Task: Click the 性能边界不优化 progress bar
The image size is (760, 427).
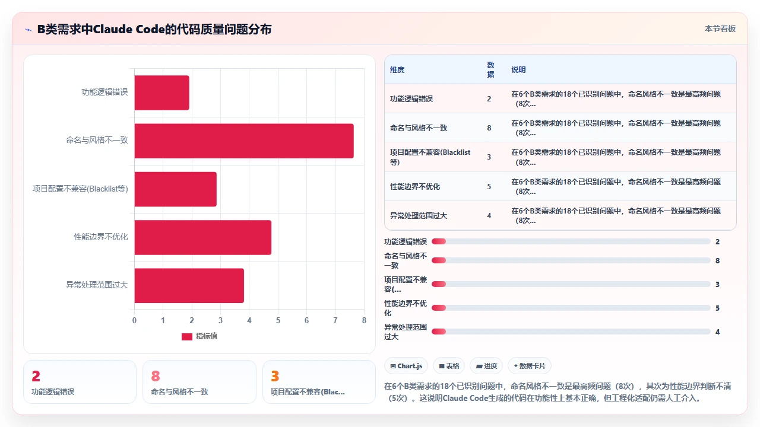Action: click(571, 308)
